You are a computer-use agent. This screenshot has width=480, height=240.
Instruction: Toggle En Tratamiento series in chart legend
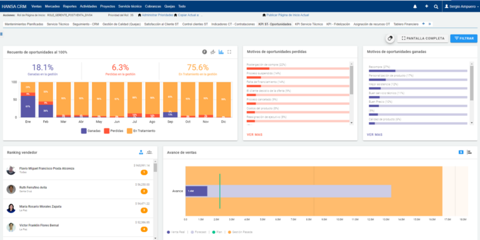[141, 131]
